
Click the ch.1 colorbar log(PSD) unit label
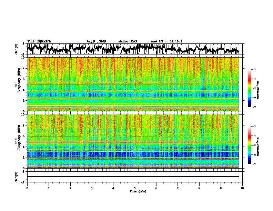258,90
